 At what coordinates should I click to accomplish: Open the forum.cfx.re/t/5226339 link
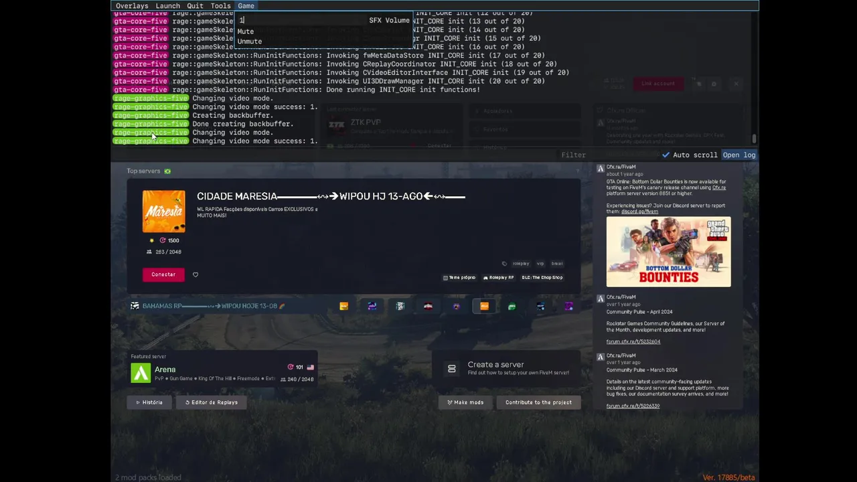(x=633, y=406)
